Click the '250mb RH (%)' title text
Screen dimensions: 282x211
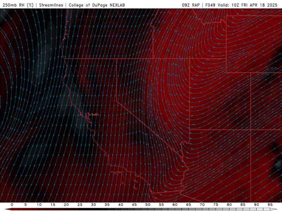(18, 5)
